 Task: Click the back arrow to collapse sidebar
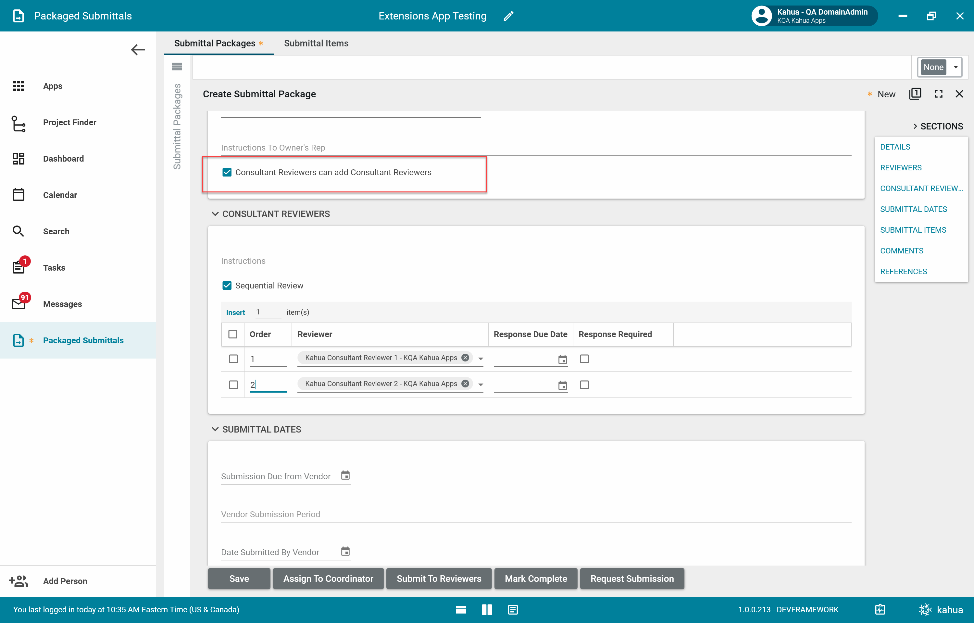pos(138,50)
